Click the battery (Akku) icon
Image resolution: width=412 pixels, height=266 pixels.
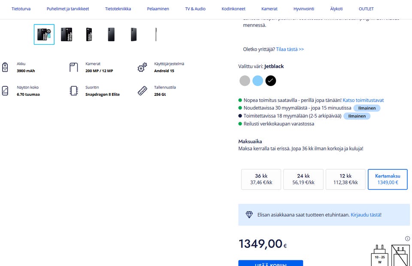tap(5, 67)
